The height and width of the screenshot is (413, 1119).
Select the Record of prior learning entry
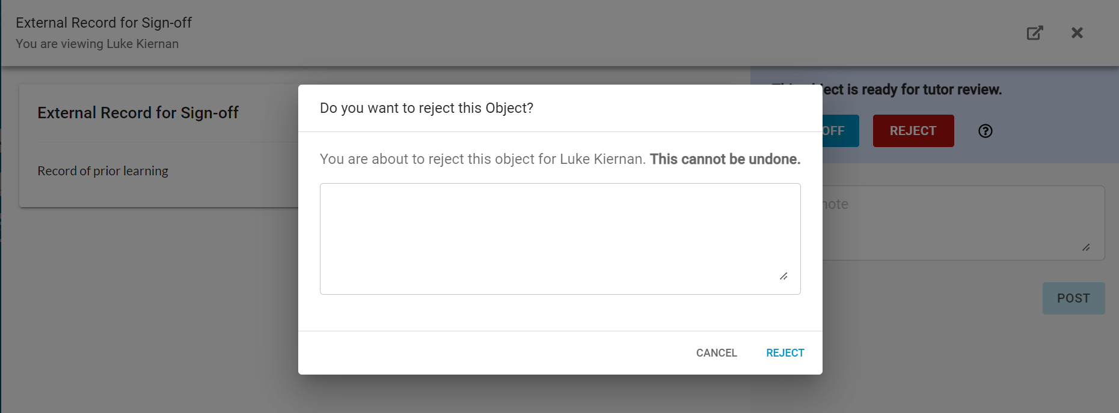tap(103, 170)
